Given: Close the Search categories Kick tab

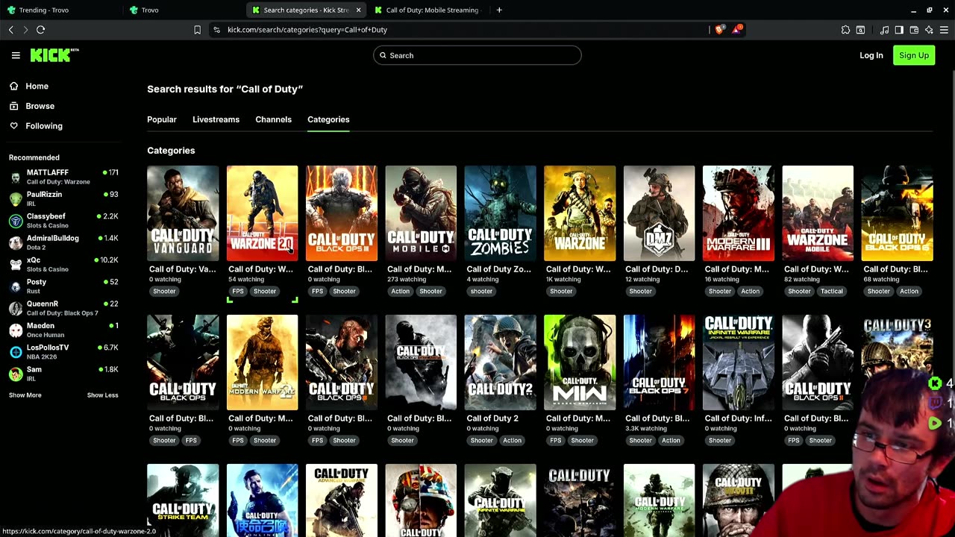Looking at the screenshot, I should [x=358, y=10].
